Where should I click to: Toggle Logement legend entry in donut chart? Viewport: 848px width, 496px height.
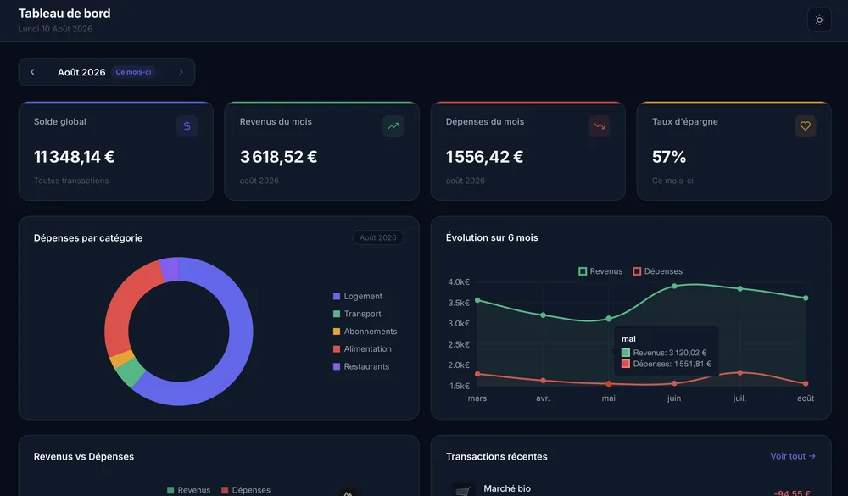click(x=358, y=297)
